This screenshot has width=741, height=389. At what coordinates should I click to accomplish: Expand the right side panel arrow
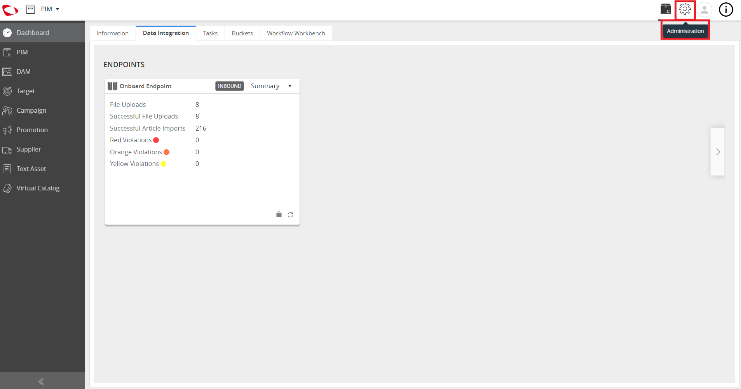pyautogui.click(x=718, y=152)
